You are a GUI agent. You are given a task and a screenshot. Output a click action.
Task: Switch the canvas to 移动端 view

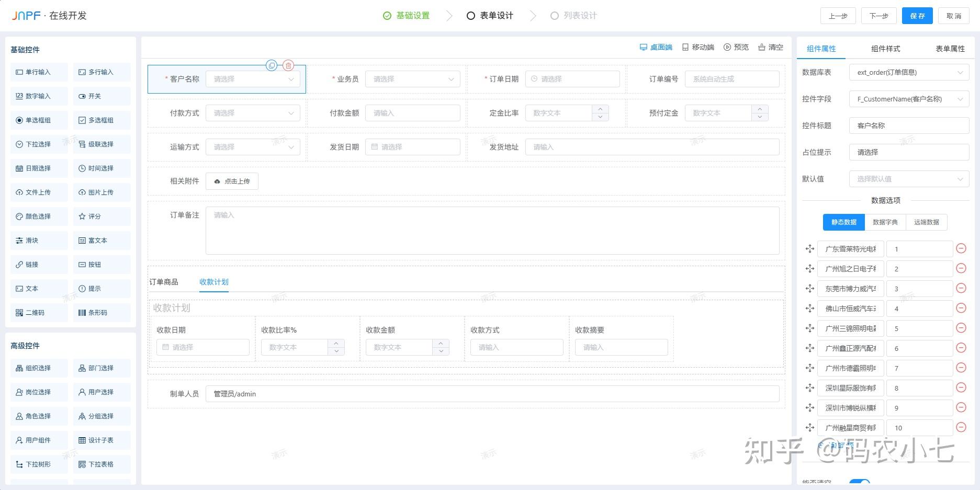[698, 47]
